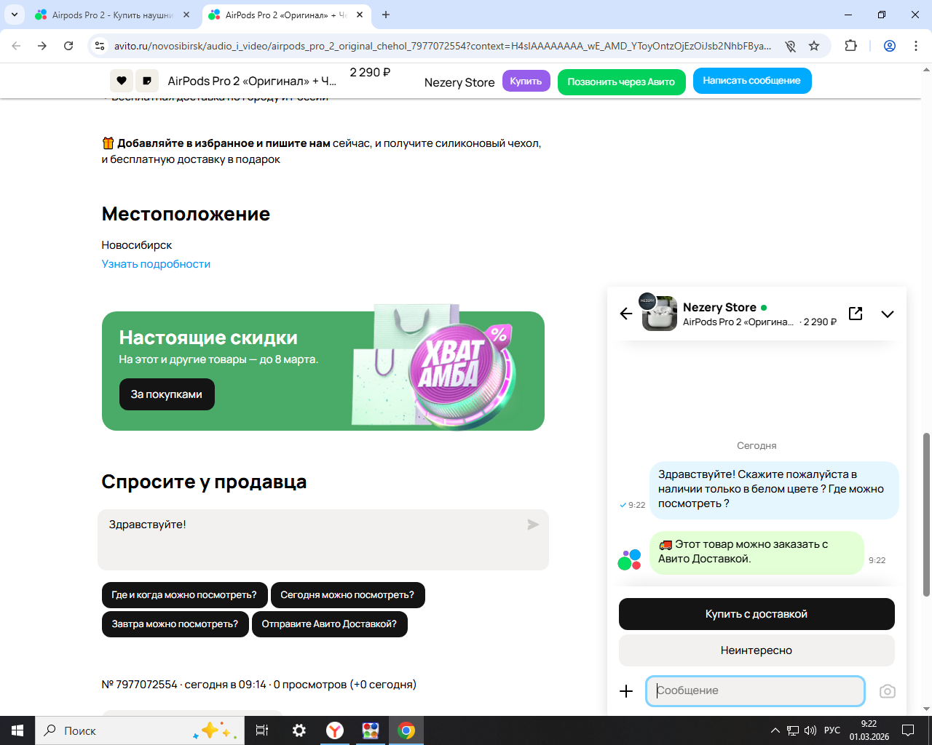The height and width of the screenshot is (745, 932).
Task: Choose 'Завтра можно посмотреть?' quick question
Action: [x=175, y=624]
